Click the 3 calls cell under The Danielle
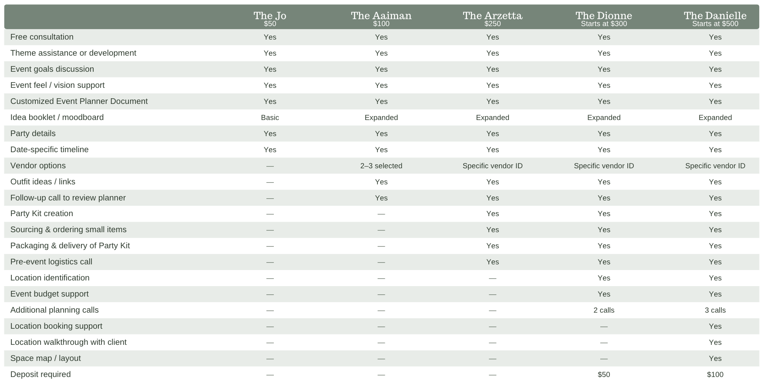Screen dimensions: 767x387 715,310
